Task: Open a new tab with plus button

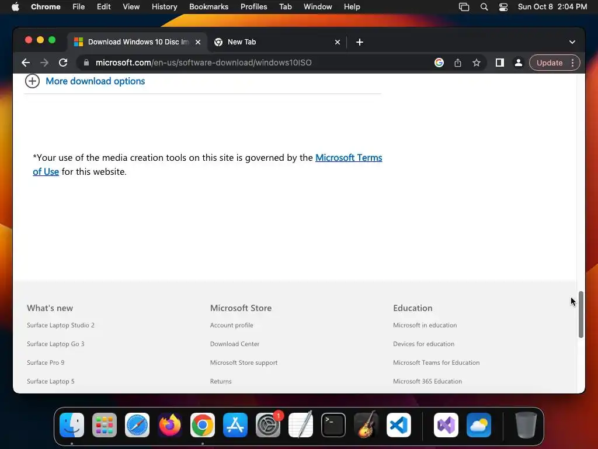Action: [x=359, y=42]
